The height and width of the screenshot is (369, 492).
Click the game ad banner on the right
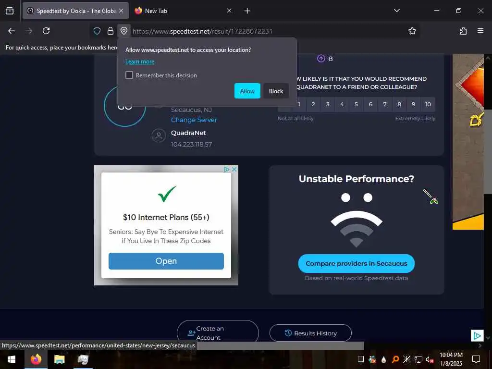(x=468, y=142)
